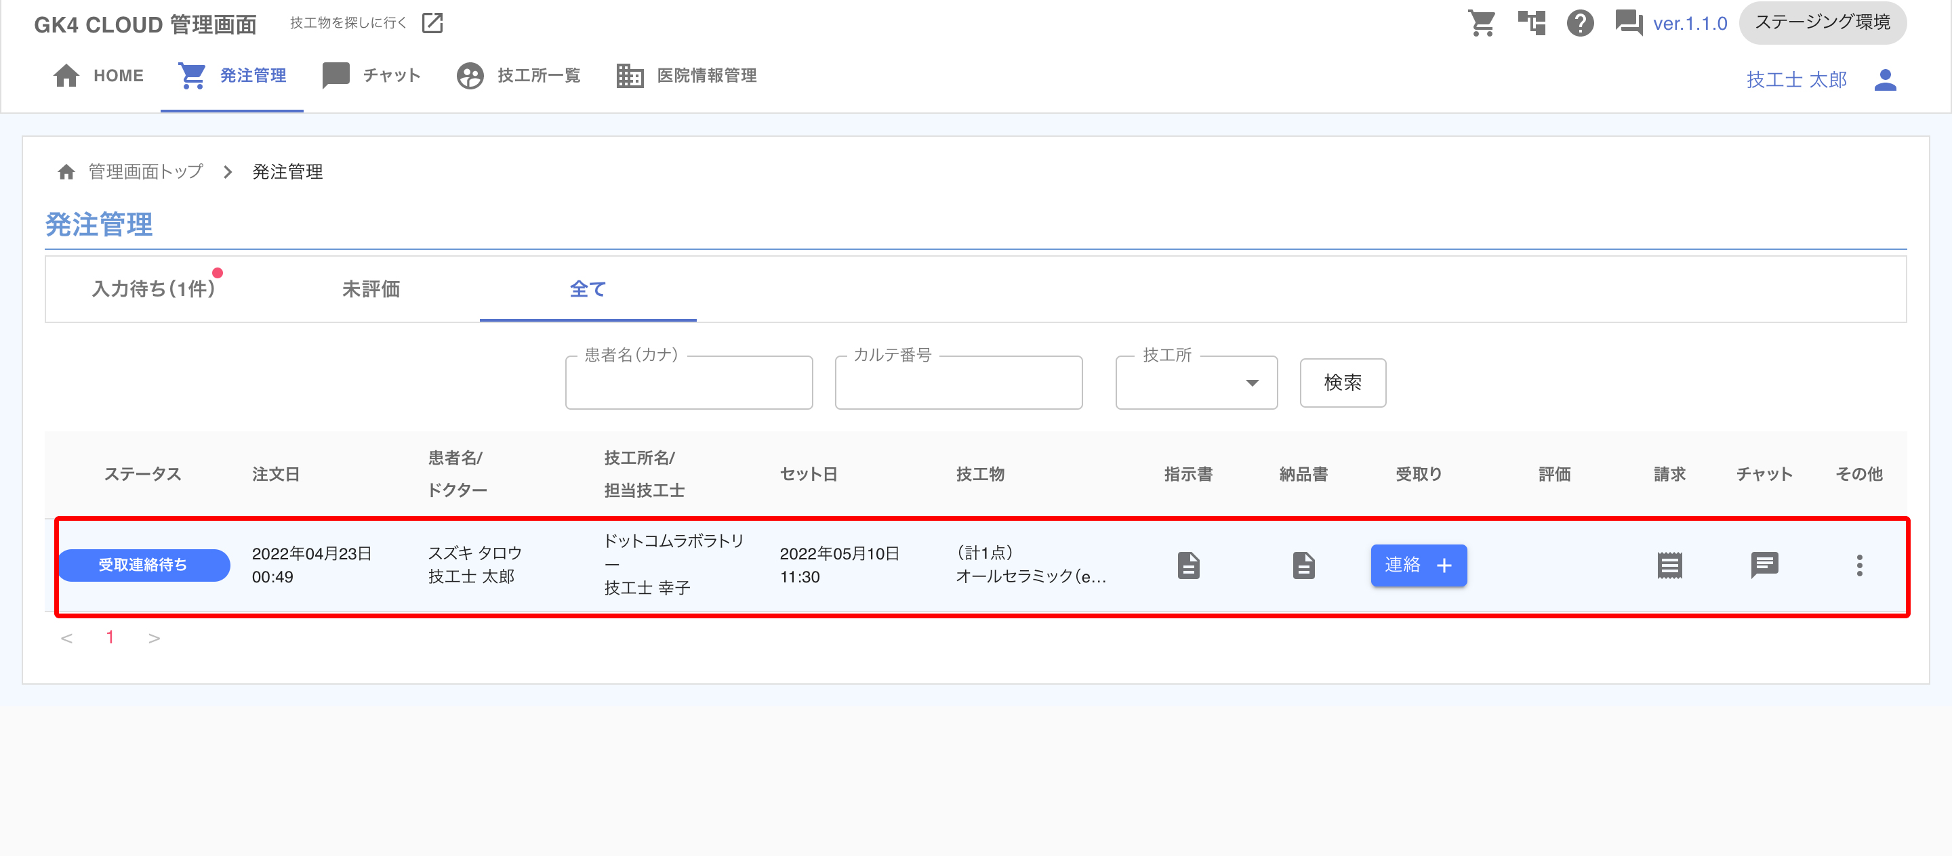Open the 指示書 document icon in the order row
This screenshot has height=856, width=1952.
coord(1188,565)
